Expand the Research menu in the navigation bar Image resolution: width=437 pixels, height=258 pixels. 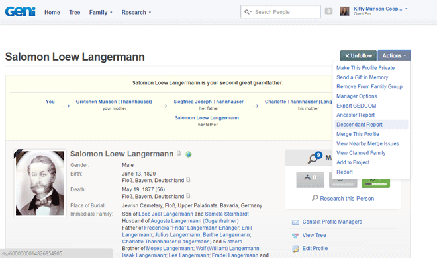point(136,13)
